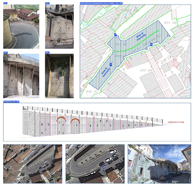The image size is (193, 185).
Task: Click the blue 'Foto 2' label tag
Action: pos(5,52)
